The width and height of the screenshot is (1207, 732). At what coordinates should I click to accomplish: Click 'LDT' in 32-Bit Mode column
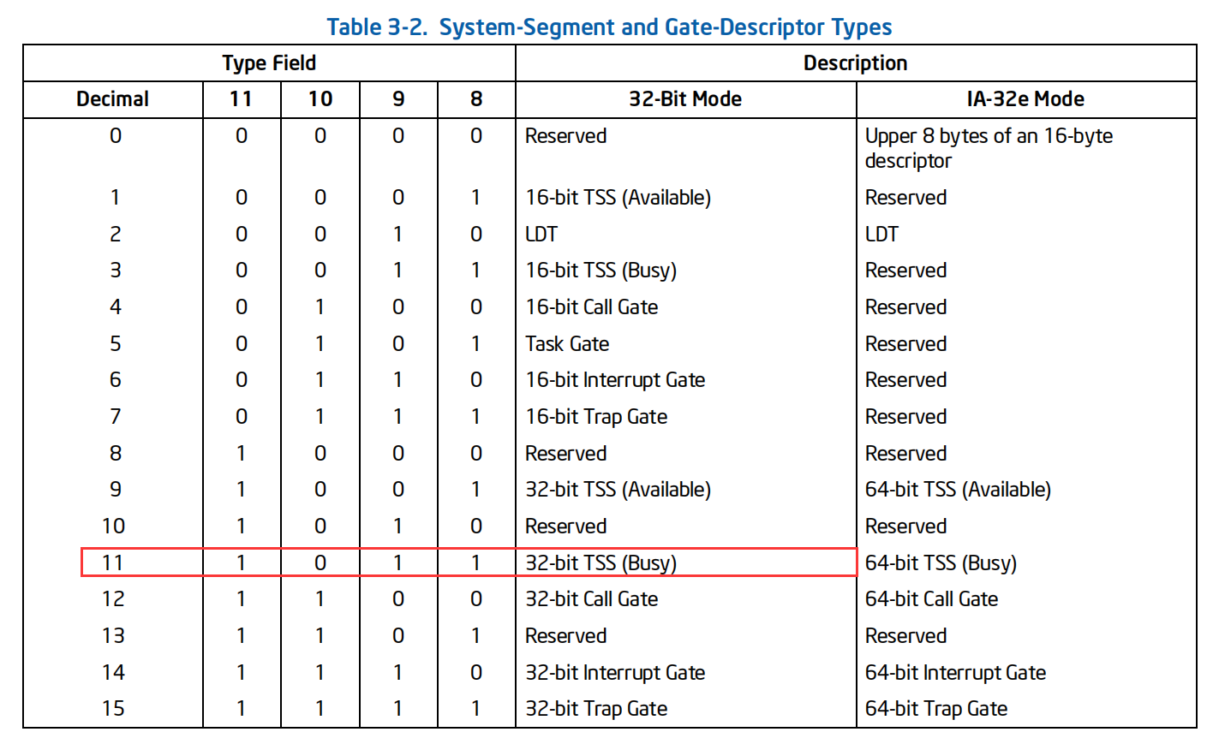(541, 234)
